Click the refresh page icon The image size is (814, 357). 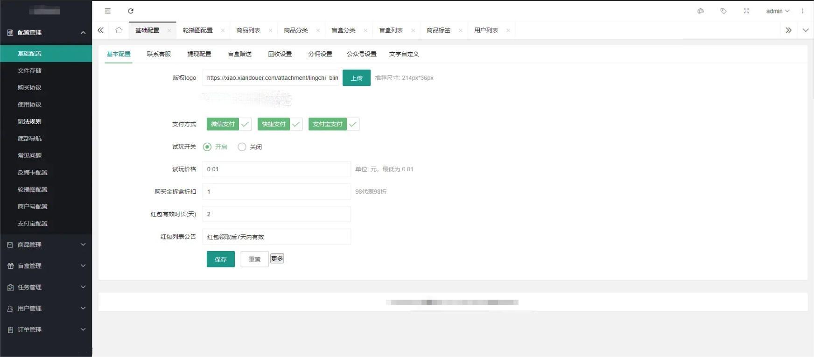click(131, 11)
